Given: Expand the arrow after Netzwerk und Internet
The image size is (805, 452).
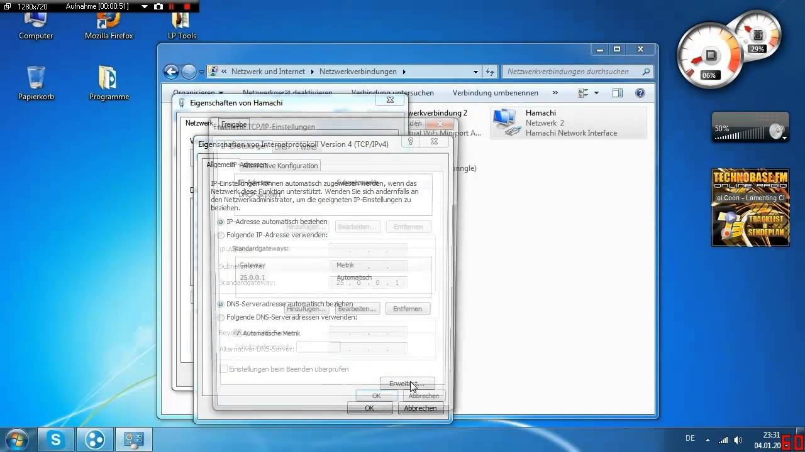Looking at the screenshot, I should [312, 72].
